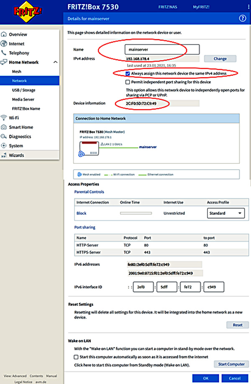
Task: Click the System gear icon
Action: click(4, 145)
